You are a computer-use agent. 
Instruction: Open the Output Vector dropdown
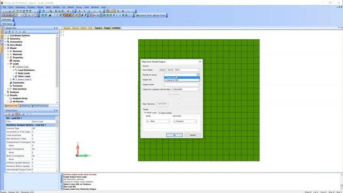[x=182, y=85]
